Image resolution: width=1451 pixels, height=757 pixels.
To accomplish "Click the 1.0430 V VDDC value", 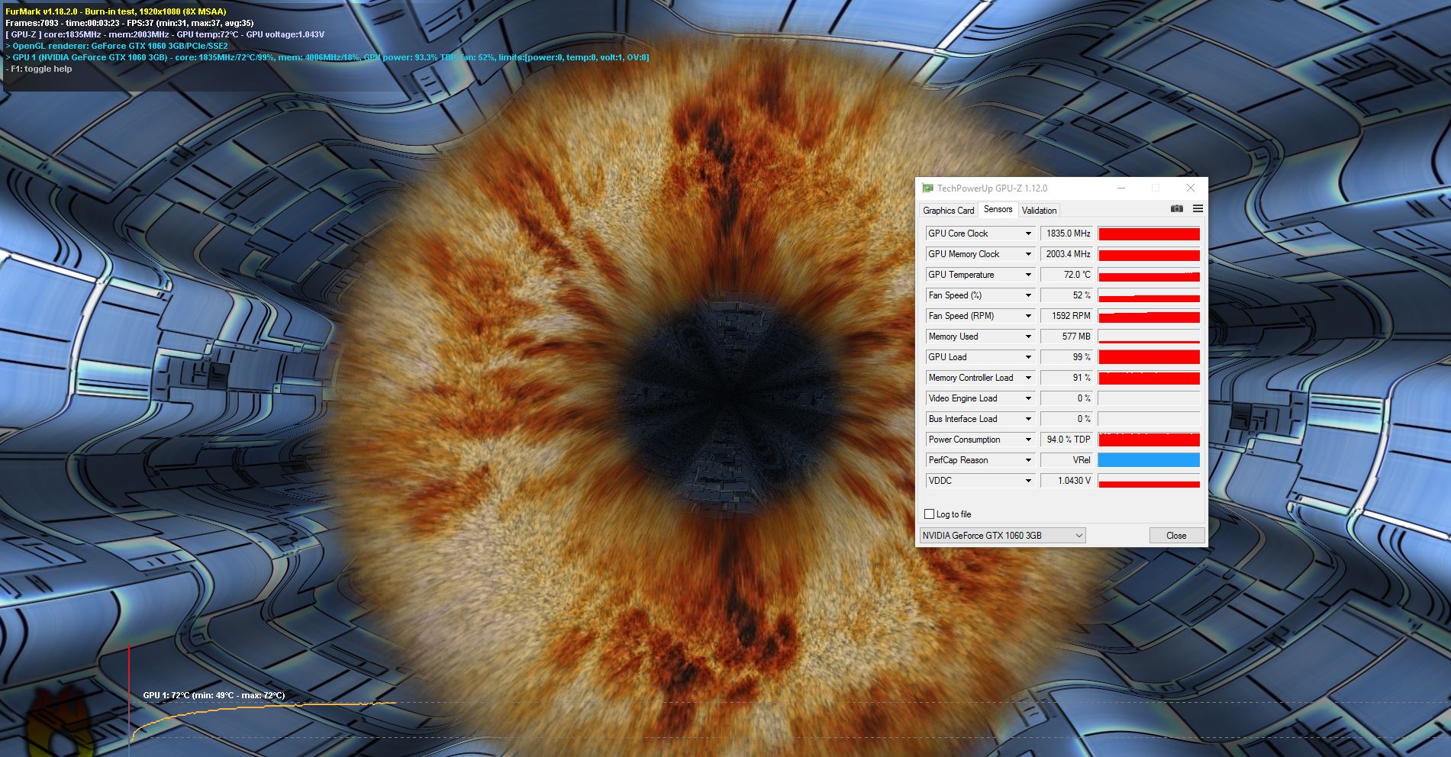I will click(x=1067, y=481).
